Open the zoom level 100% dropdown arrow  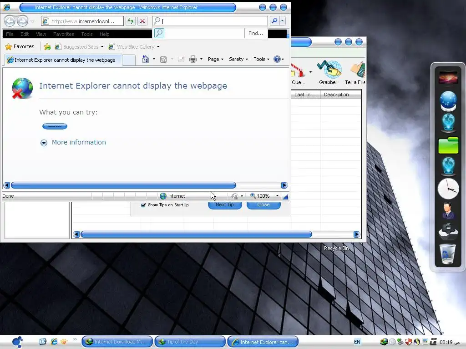tap(277, 196)
